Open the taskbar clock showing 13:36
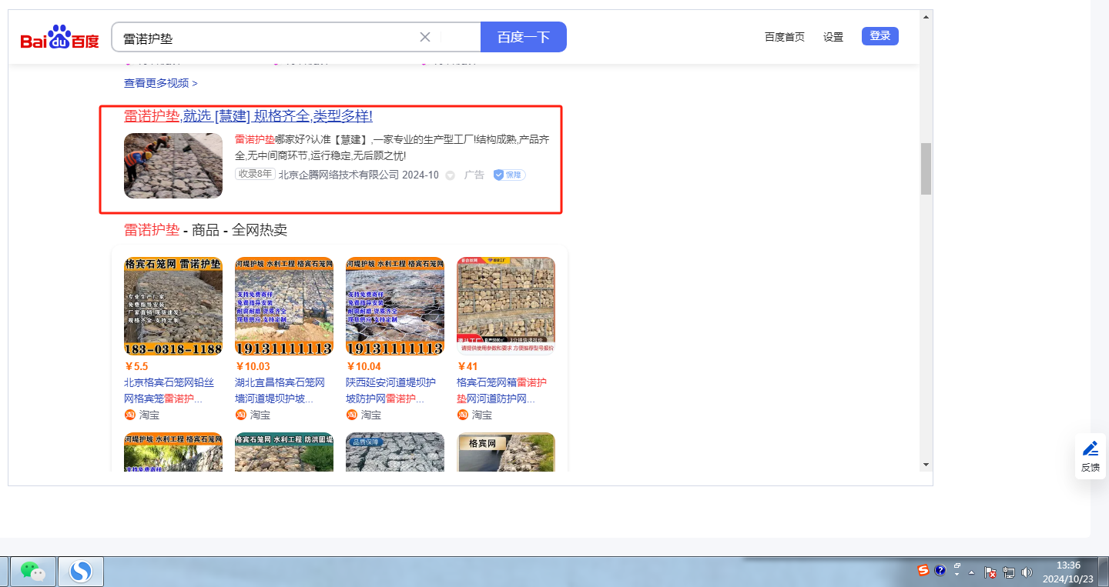This screenshot has width=1109, height=587. click(x=1068, y=572)
